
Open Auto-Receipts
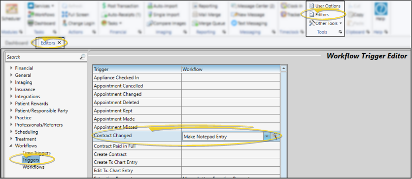coord(121,15)
